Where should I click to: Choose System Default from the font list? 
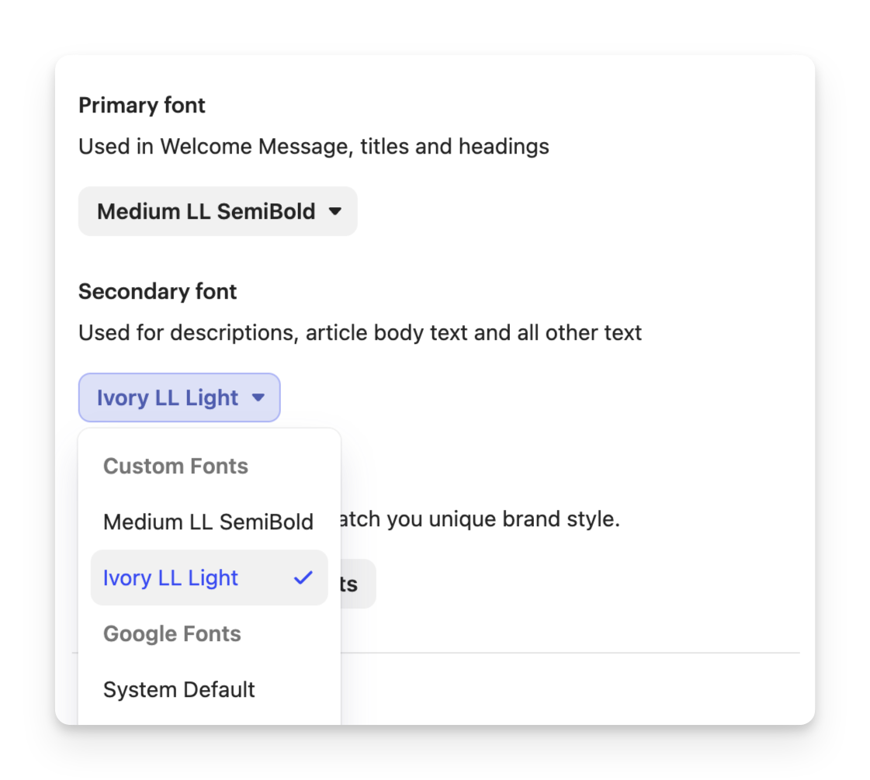pos(179,689)
